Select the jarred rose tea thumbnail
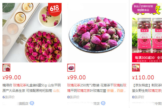 click(136, 67)
